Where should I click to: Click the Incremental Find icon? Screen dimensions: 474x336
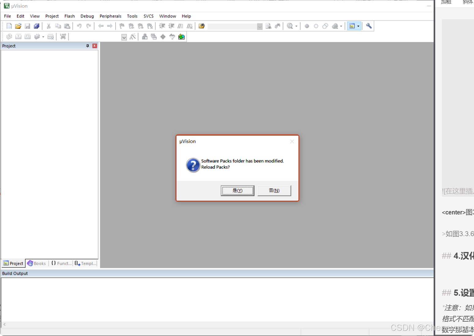(277, 26)
